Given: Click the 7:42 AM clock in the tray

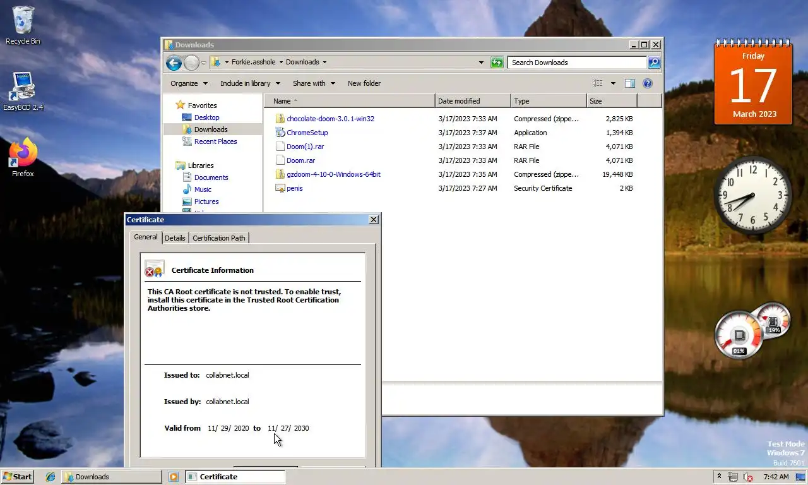Looking at the screenshot, I should [776, 477].
